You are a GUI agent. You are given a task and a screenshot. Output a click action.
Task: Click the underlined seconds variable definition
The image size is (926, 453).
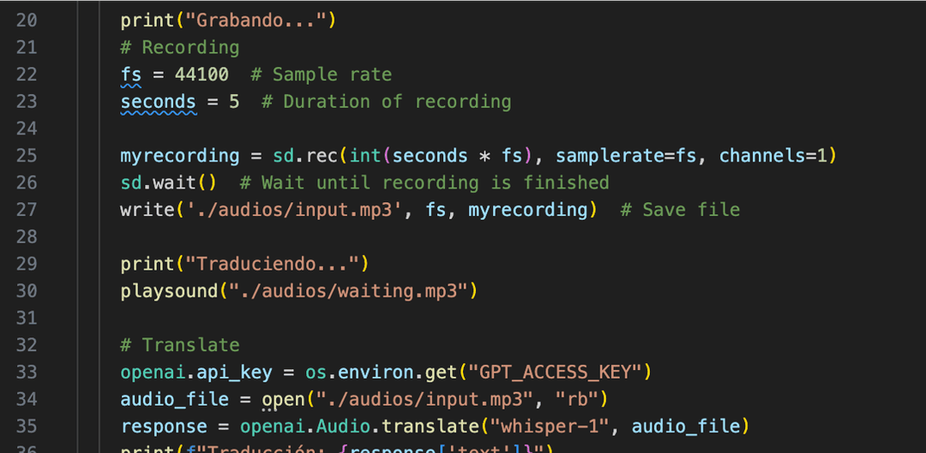[158, 102]
